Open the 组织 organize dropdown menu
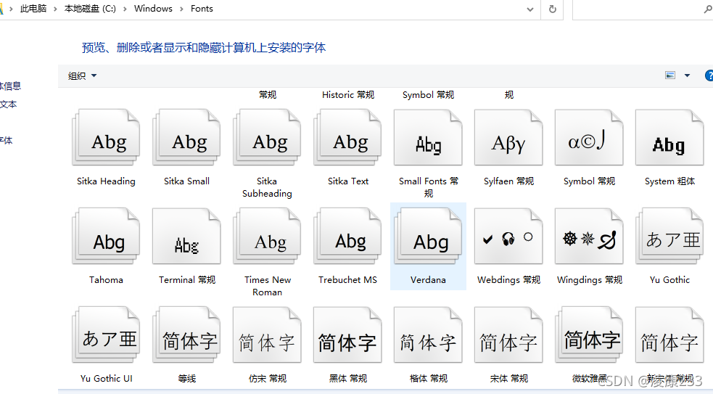Image resolution: width=713 pixels, height=394 pixels. [x=82, y=76]
